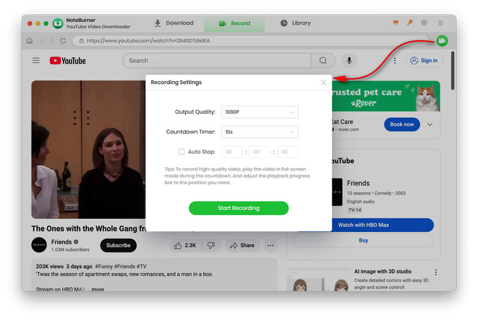
Task: Open the Download tab
Action: pyautogui.click(x=173, y=23)
